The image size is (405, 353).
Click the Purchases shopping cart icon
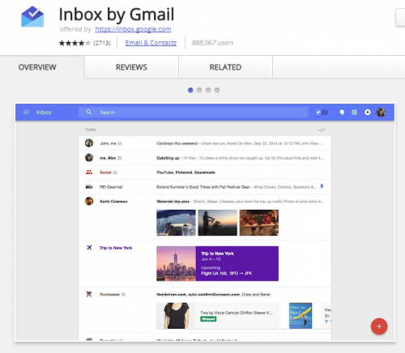tap(89, 294)
